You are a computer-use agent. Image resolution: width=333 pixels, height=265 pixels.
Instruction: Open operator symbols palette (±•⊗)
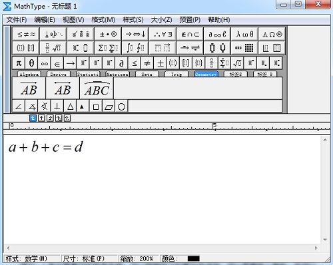click(108, 34)
